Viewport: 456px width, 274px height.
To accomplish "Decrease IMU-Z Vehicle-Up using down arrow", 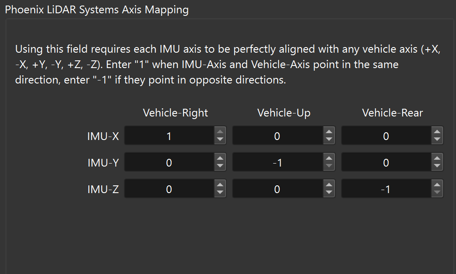I will [x=329, y=193].
